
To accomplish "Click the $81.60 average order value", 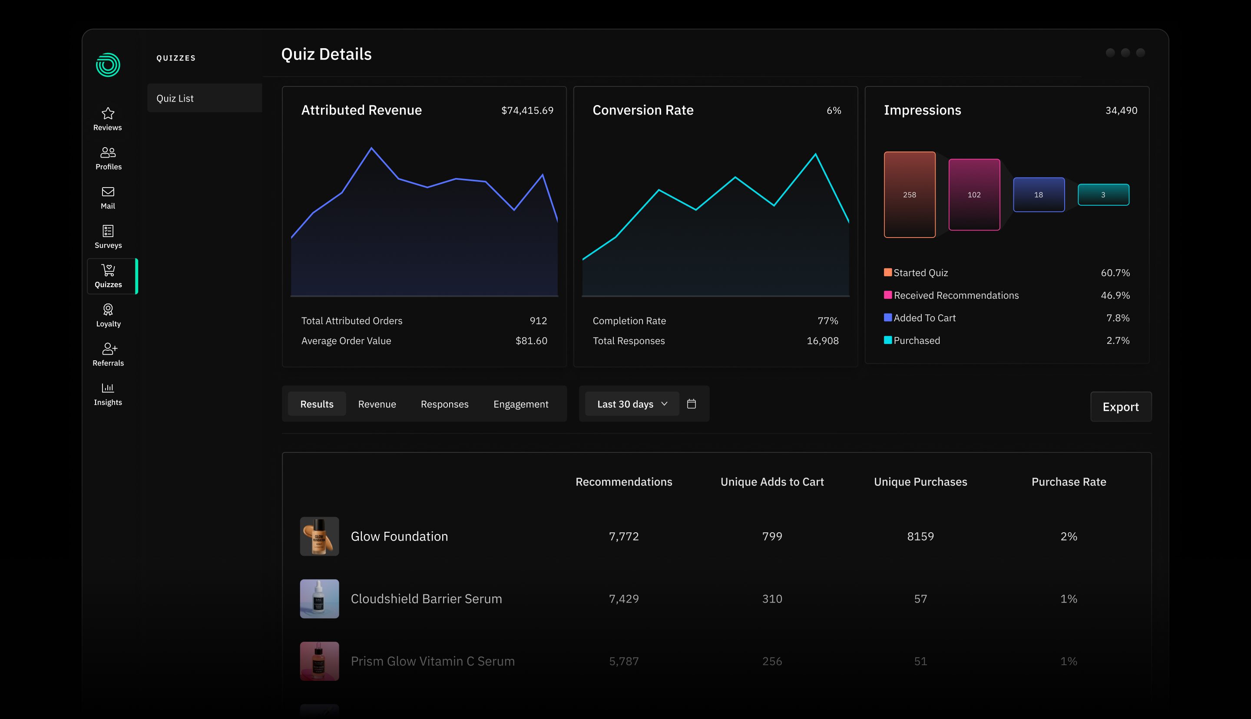I will point(531,341).
